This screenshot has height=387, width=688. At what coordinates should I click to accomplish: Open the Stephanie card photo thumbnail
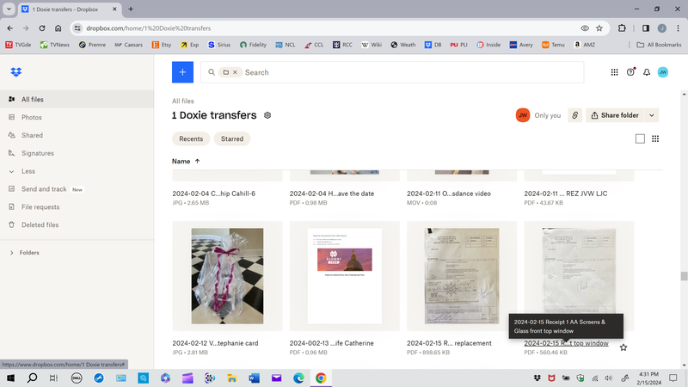tap(227, 276)
